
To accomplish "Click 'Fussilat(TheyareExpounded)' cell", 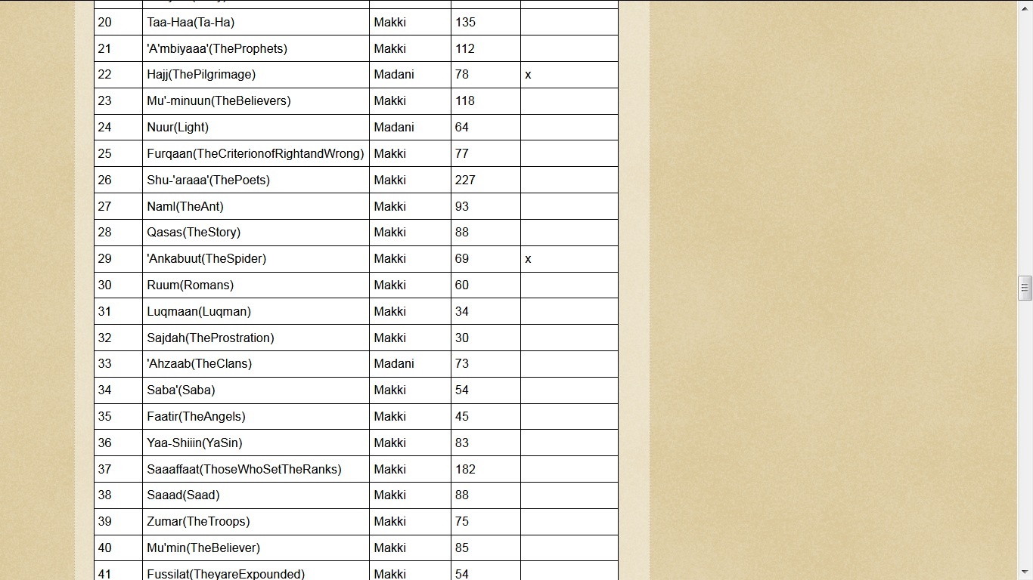I will click(x=256, y=571).
